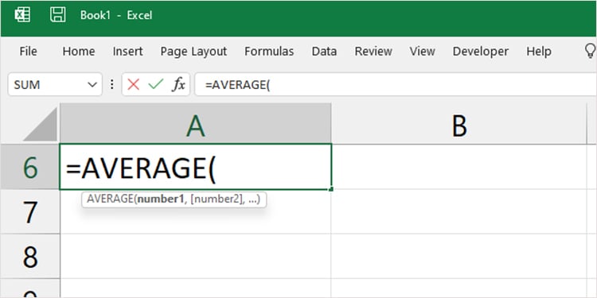Open the File tab
This screenshot has height=298, width=597.
click(28, 52)
